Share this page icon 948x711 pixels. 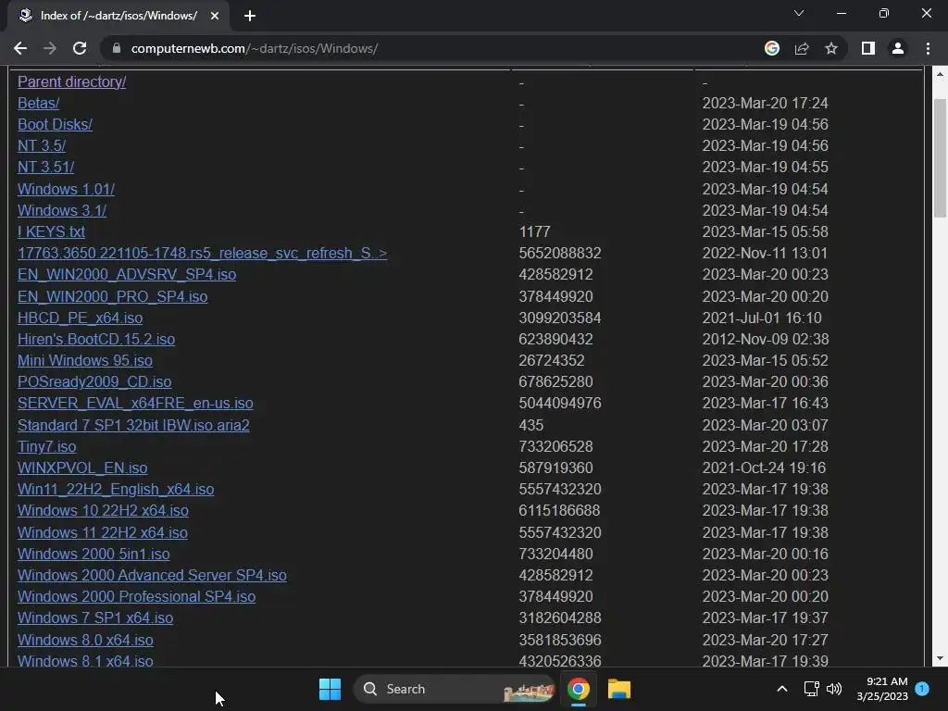(x=802, y=48)
